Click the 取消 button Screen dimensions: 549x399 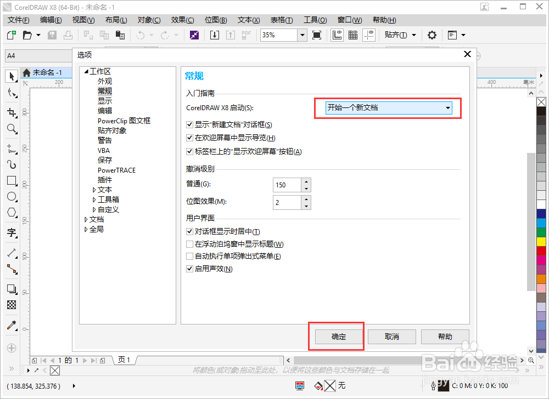[392, 337]
